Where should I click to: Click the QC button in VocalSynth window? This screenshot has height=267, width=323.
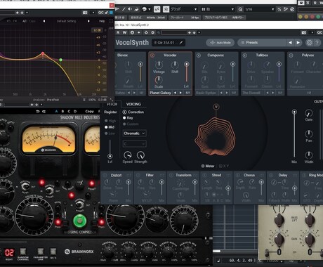319,32
